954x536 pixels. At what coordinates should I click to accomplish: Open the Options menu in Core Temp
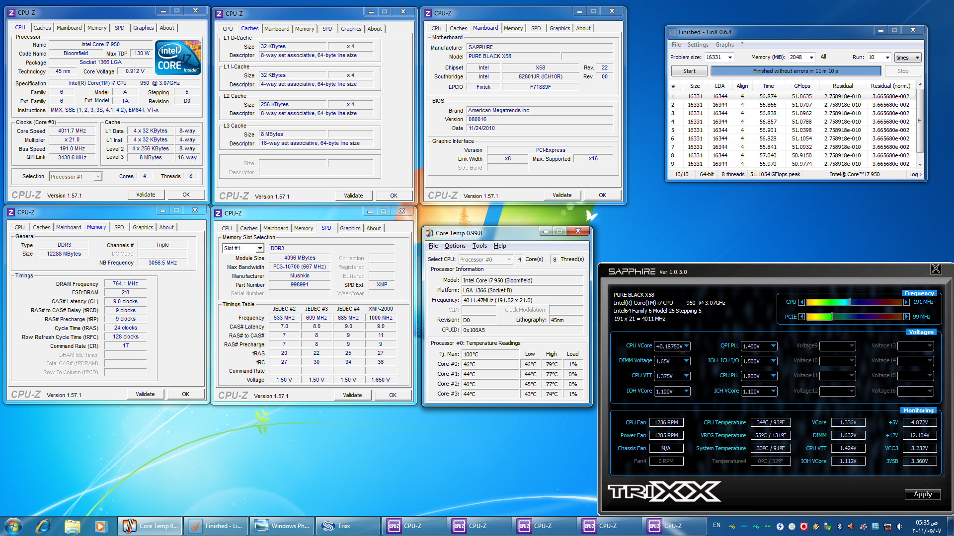(455, 246)
